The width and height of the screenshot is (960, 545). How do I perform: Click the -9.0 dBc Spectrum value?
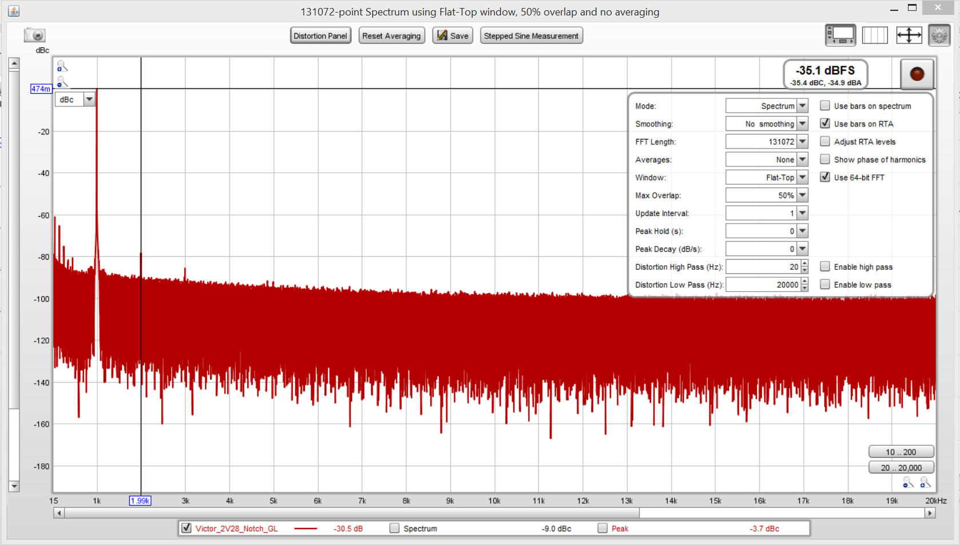[556, 528]
